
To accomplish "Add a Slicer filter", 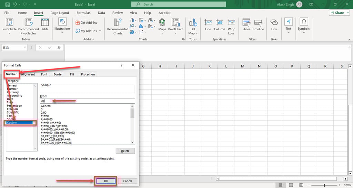I will click(246, 25).
